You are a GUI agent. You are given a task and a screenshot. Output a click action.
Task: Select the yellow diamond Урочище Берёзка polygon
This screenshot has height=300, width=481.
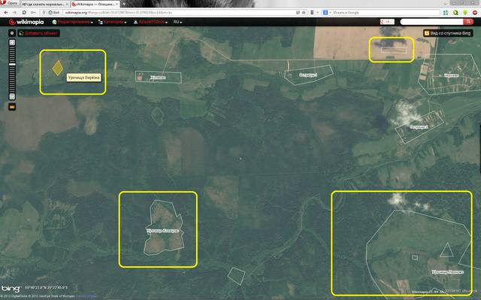point(57,67)
